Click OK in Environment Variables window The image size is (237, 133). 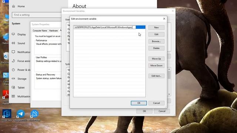click(x=144, y=111)
